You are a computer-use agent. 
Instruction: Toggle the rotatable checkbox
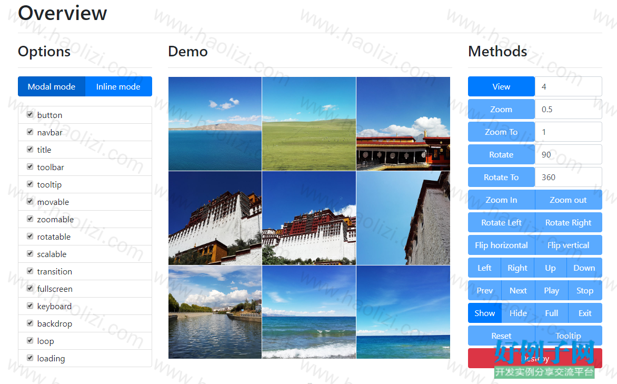point(30,237)
